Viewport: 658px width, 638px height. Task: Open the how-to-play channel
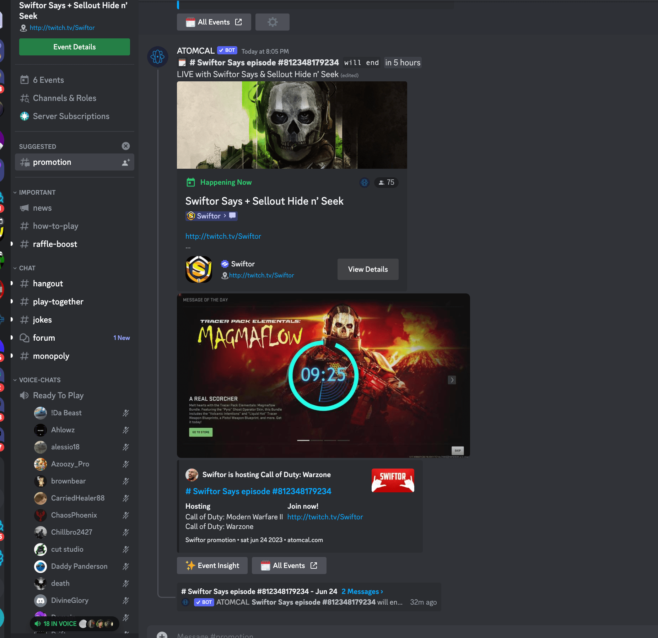click(x=75, y=226)
